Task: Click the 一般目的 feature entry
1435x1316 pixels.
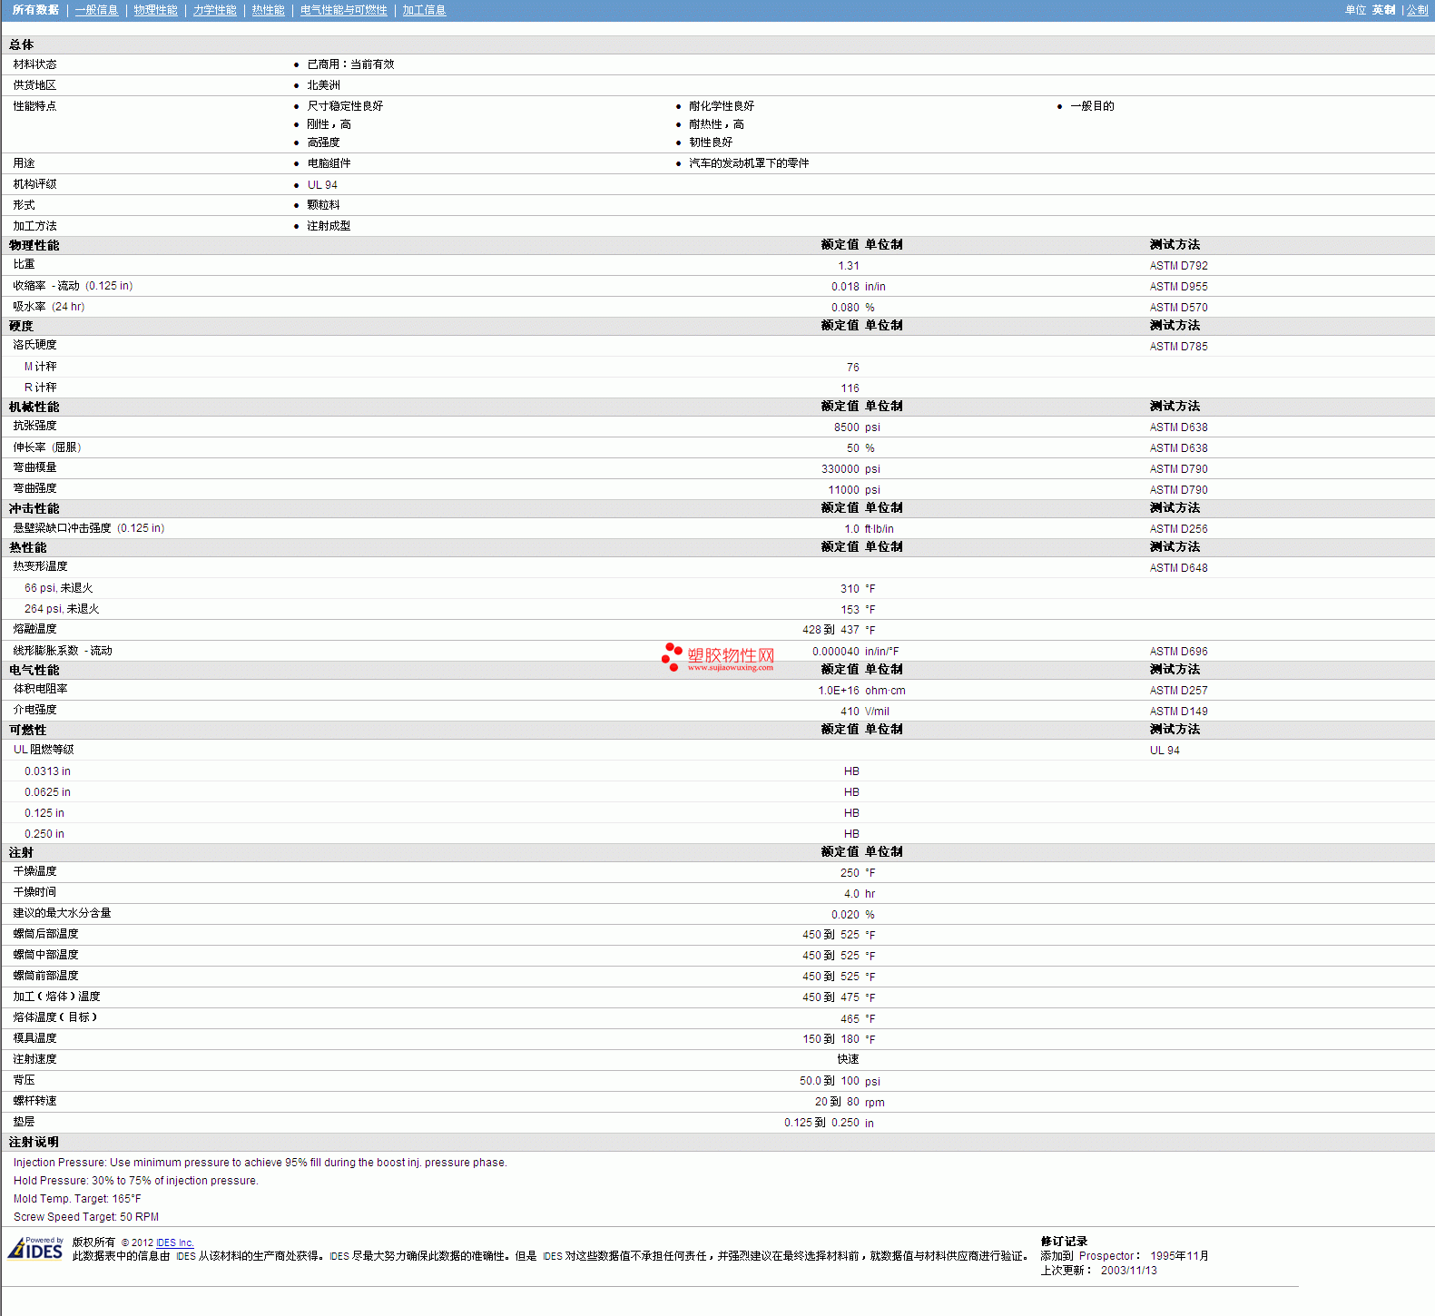Action: click(1092, 106)
